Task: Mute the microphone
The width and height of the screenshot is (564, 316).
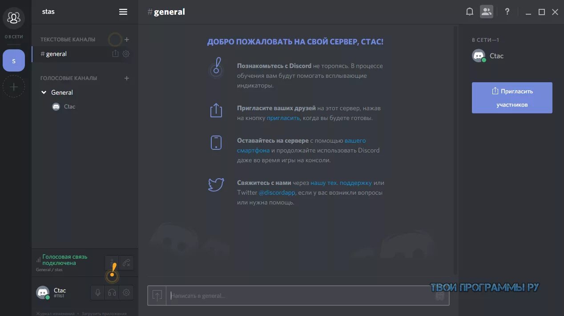Action: point(98,292)
